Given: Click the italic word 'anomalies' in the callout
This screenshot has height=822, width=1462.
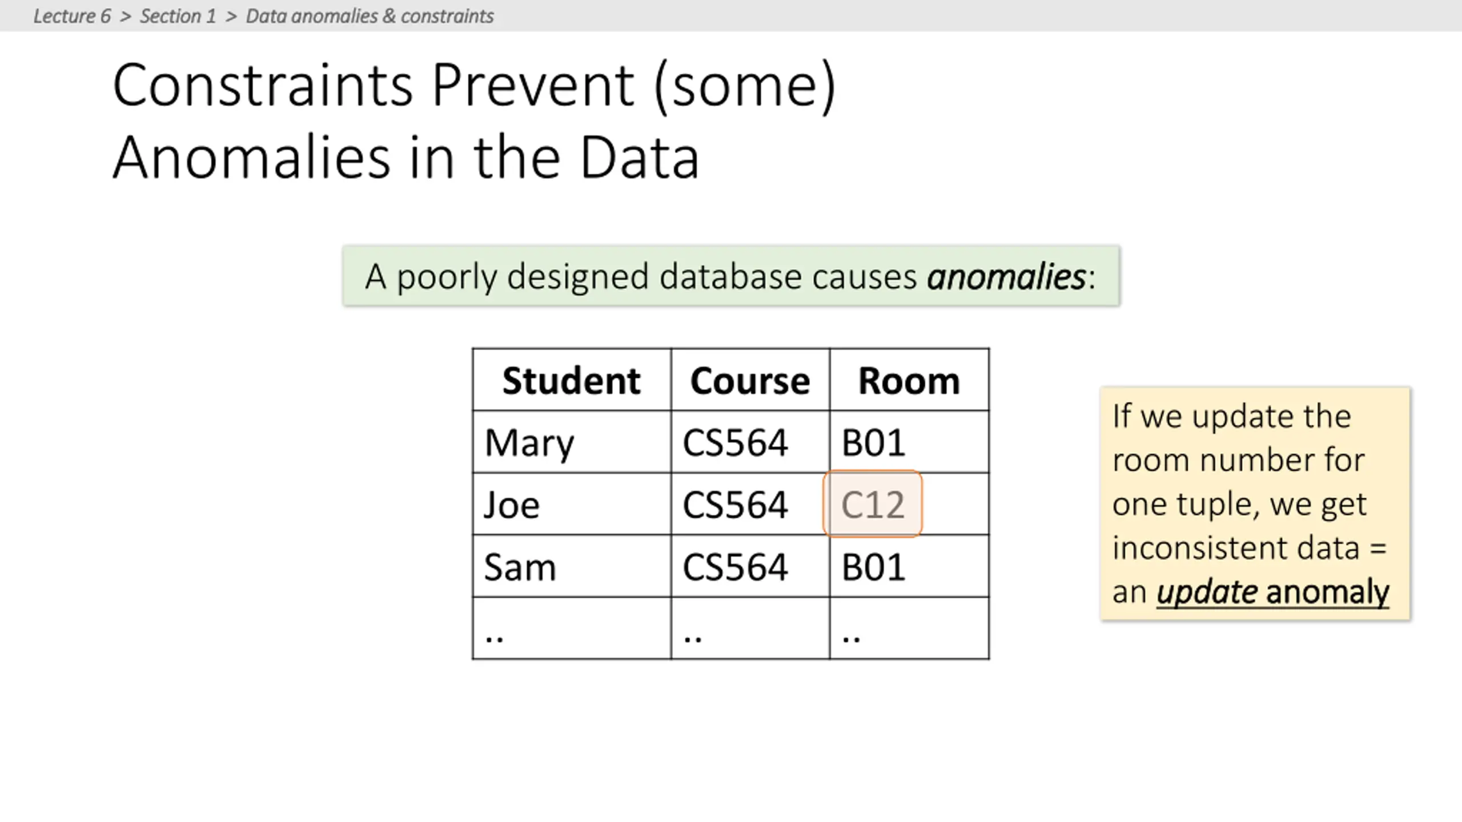Looking at the screenshot, I should coord(1006,276).
